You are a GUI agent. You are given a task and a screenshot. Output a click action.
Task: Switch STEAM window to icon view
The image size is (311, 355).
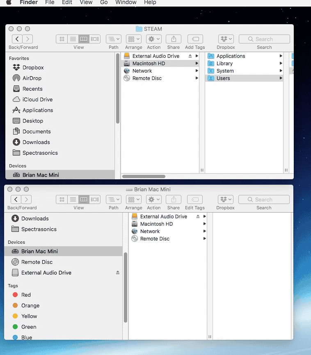click(62, 39)
